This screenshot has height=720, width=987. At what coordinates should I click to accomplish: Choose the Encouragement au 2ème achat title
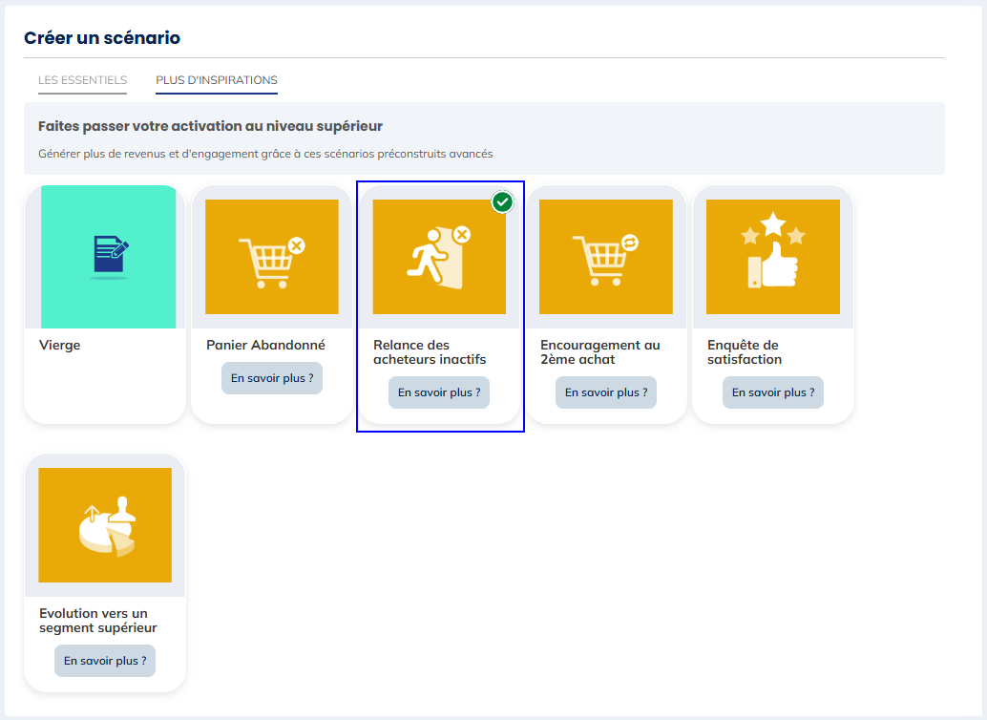599,352
